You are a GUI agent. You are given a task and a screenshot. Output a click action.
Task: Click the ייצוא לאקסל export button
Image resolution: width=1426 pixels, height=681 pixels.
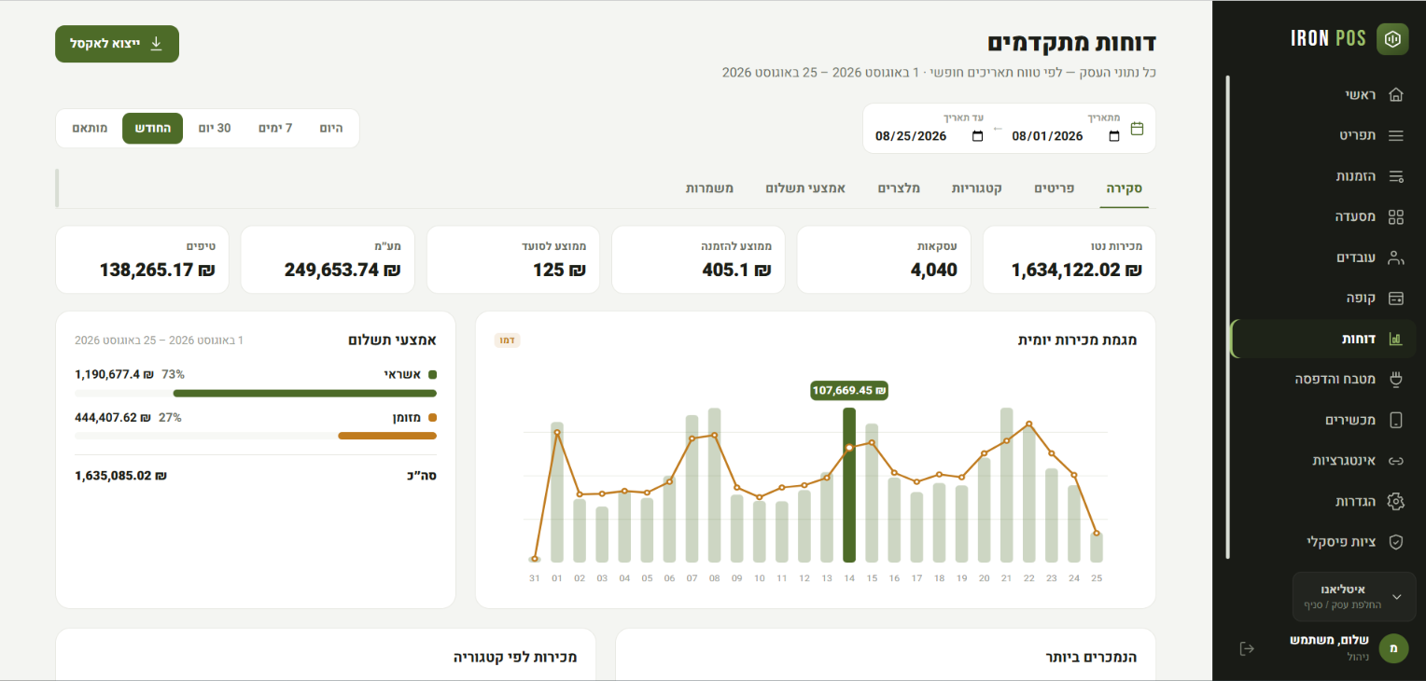pos(117,44)
